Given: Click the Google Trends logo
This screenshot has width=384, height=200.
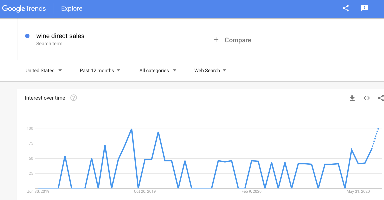Looking at the screenshot, I should pos(24,9).
